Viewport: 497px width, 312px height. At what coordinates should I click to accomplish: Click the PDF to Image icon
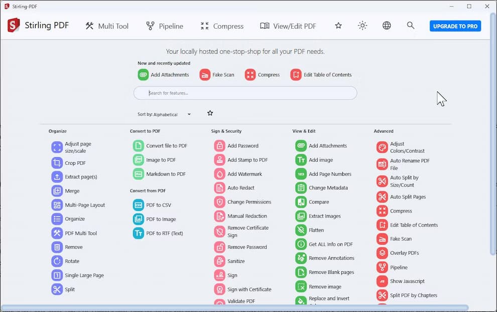(x=138, y=219)
